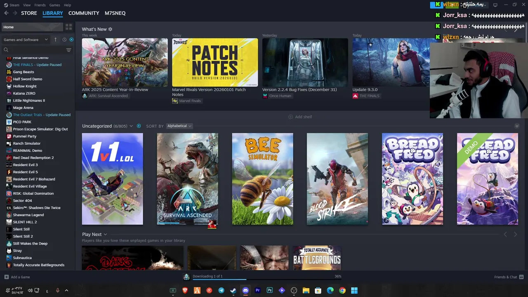Open Marvel Rivals Patch Notes news

(x=215, y=62)
